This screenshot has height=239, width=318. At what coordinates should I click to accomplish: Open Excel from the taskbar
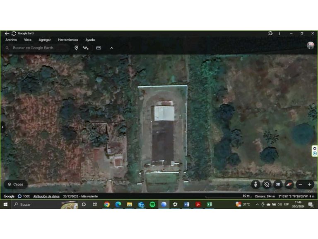click(210, 205)
